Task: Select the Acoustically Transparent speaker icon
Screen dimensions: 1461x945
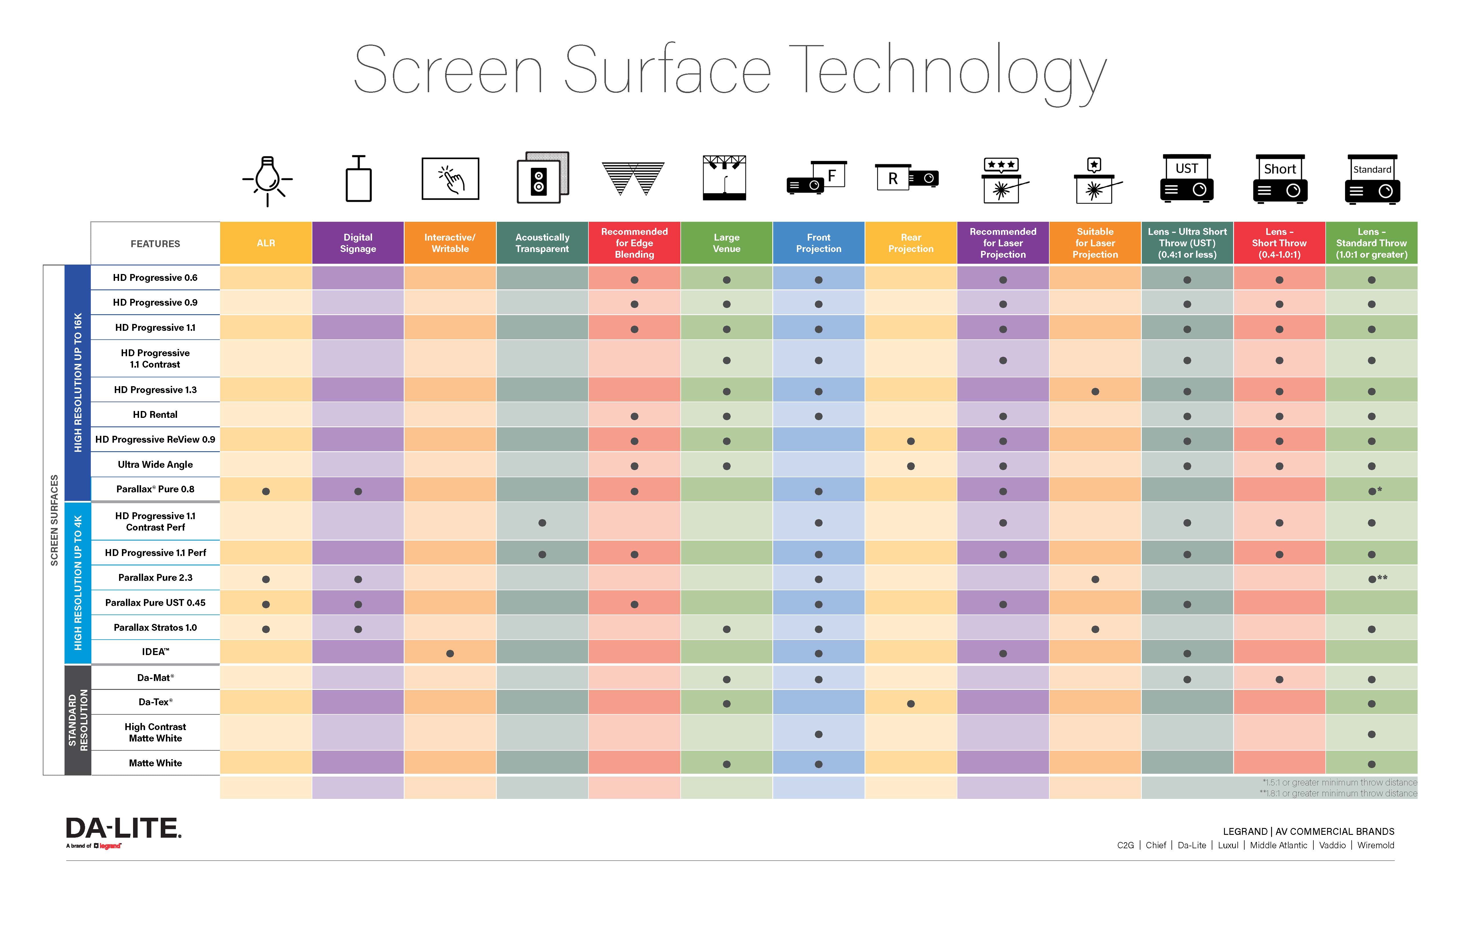Action: click(543, 181)
